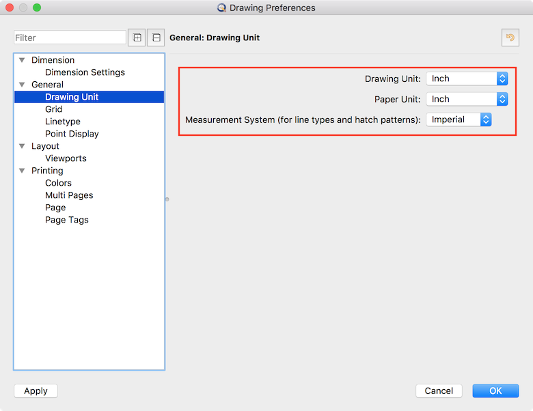This screenshot has height=411, width=533.
Task: Collapse the Printing tree section
Action: [22, 171]
